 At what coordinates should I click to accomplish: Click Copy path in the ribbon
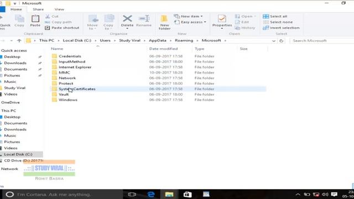tap(58, 22)
